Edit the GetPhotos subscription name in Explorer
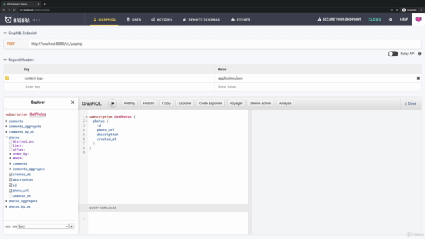Image resolution: width=425 pixels, height=239 pixels. pyautogui.click(x=38, y=114)
